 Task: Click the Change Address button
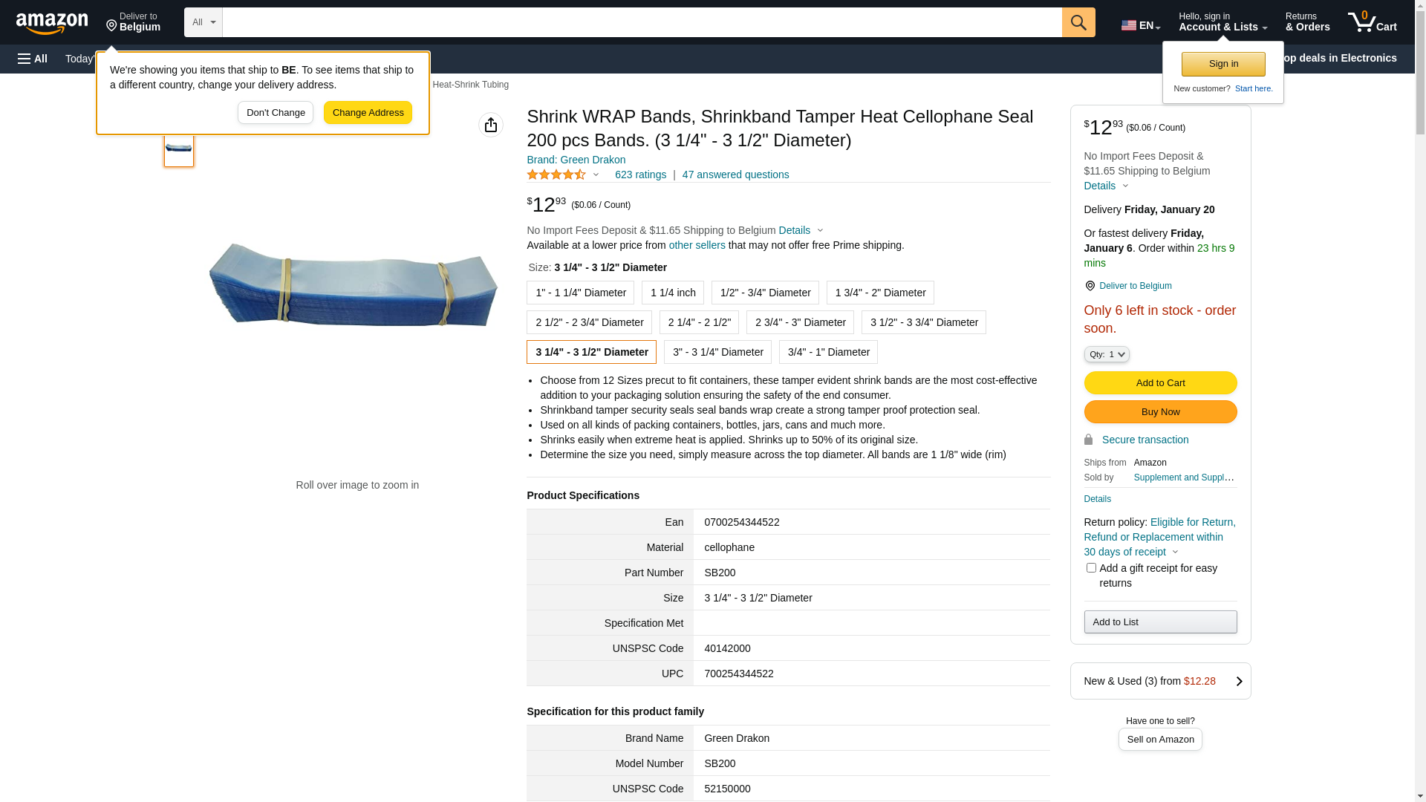point(368,113)
